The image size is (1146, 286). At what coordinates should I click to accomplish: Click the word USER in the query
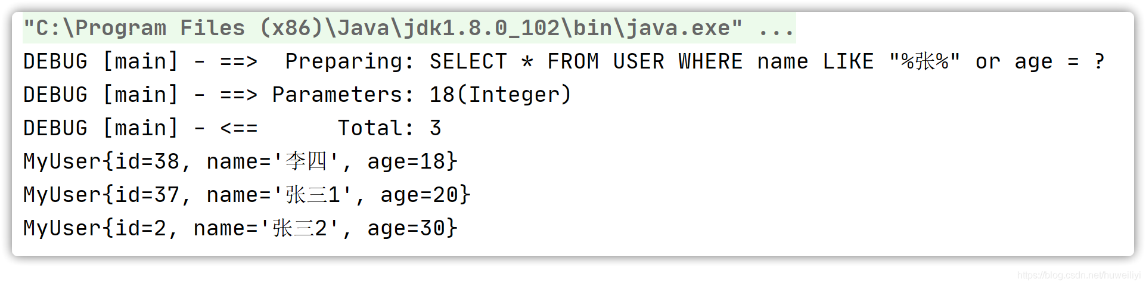pos(639,61)
